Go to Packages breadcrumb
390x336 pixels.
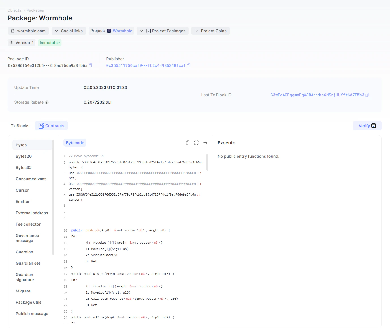[35, 10]
